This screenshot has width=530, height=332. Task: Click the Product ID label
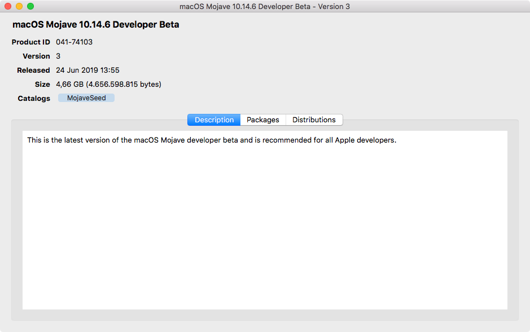tap(30, 42)
